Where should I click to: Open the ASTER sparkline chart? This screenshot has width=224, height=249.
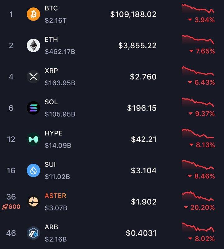pos(198,196)
